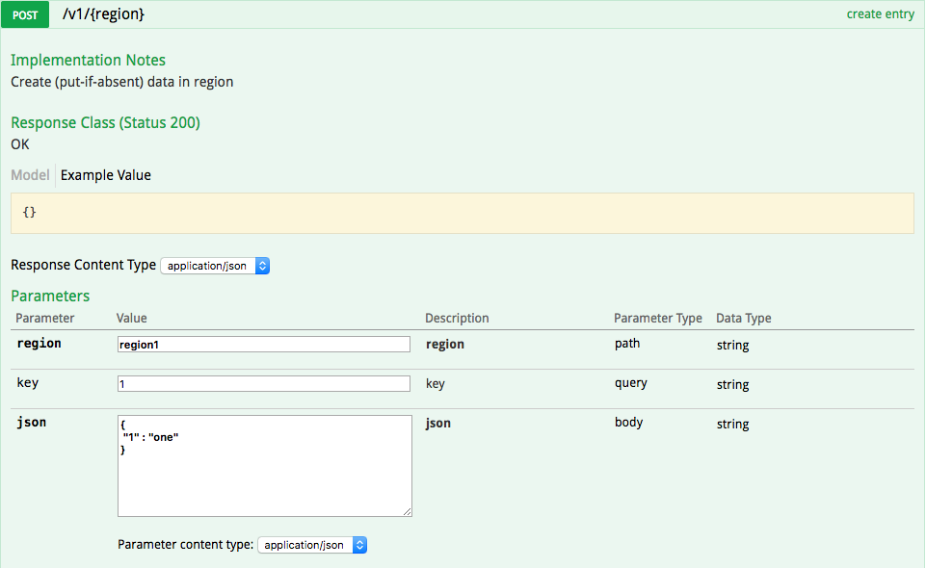Open the Response Content Type dropdown
This screenshot has height=568, width=926.
click(215, 266)
